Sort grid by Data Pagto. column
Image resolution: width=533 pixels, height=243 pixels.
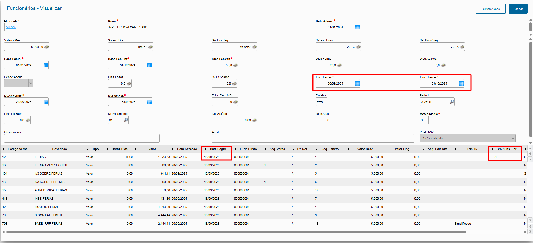[x=218, y=149]
